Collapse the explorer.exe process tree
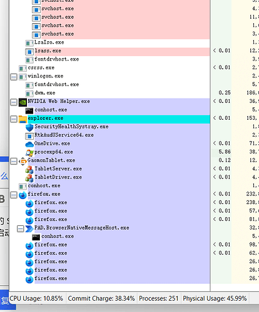259x312 pixels. [14, 119]
